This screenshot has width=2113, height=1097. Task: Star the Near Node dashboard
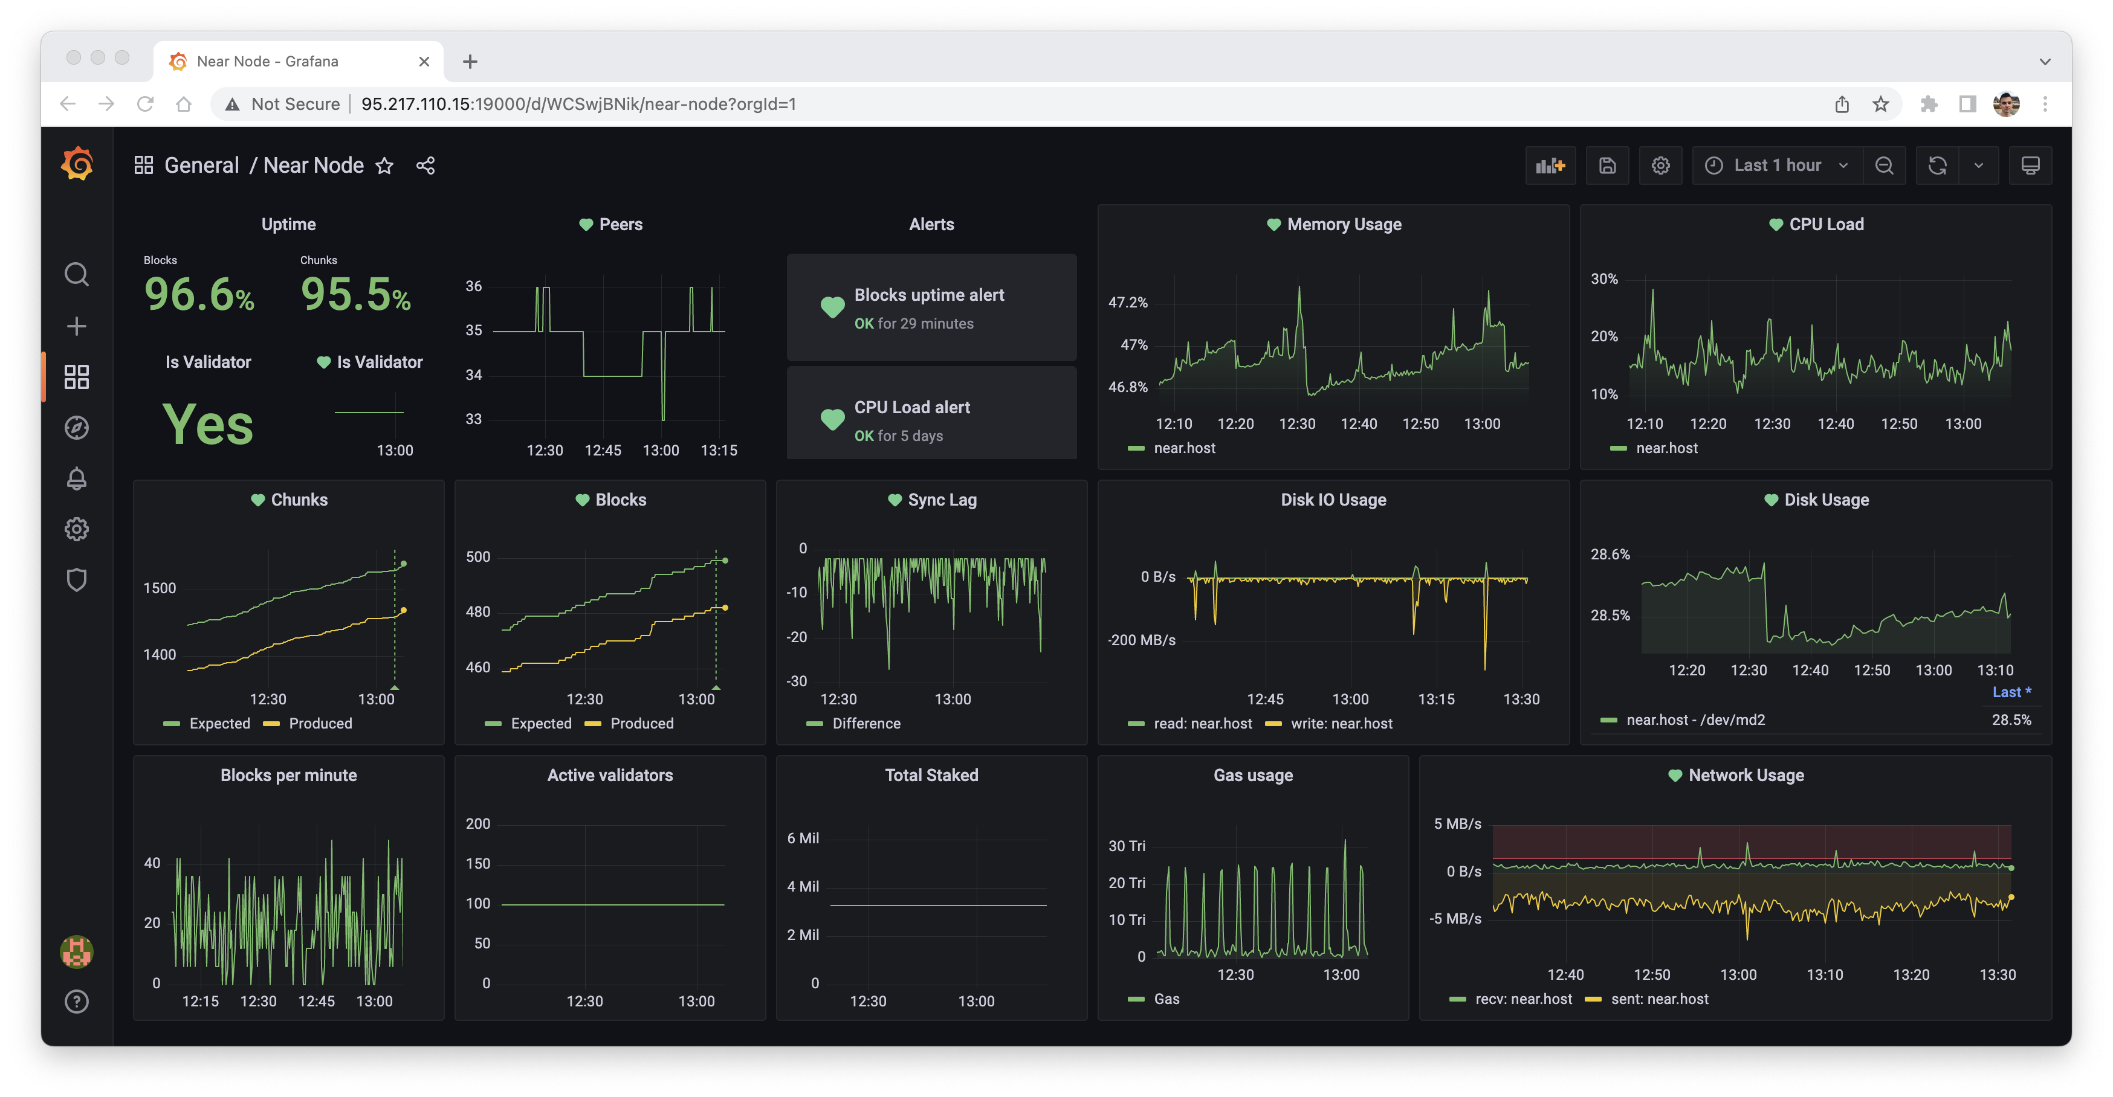pos(384,166)
